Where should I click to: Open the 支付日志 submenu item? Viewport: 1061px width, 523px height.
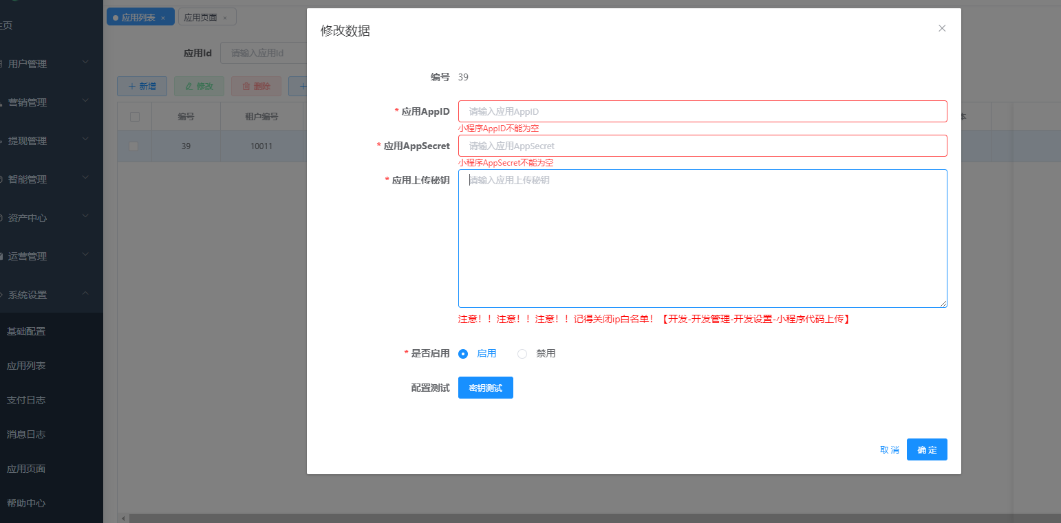point(52,400)
